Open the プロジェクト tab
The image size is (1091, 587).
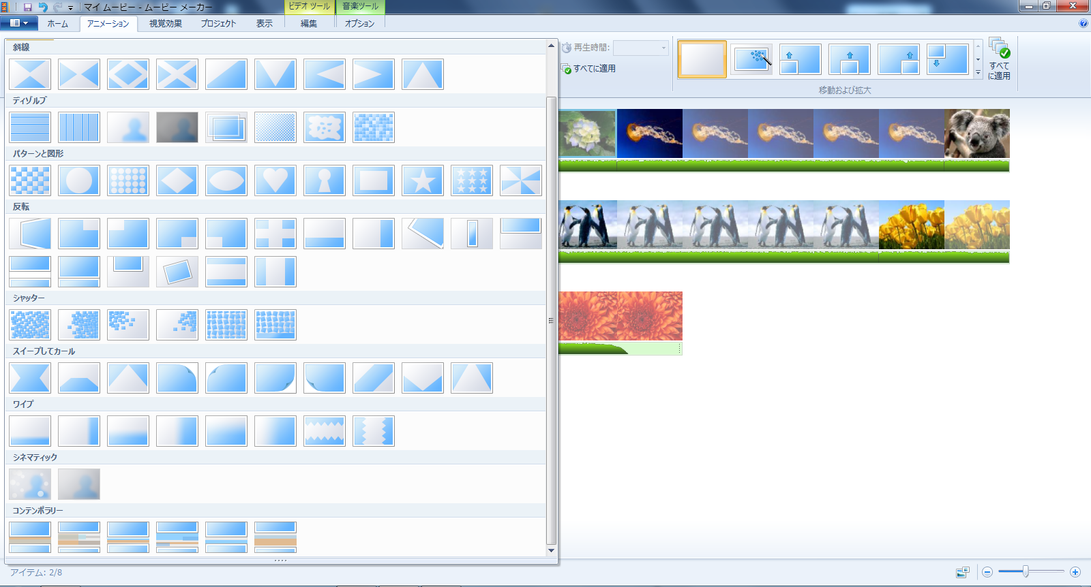pos(218,23)
